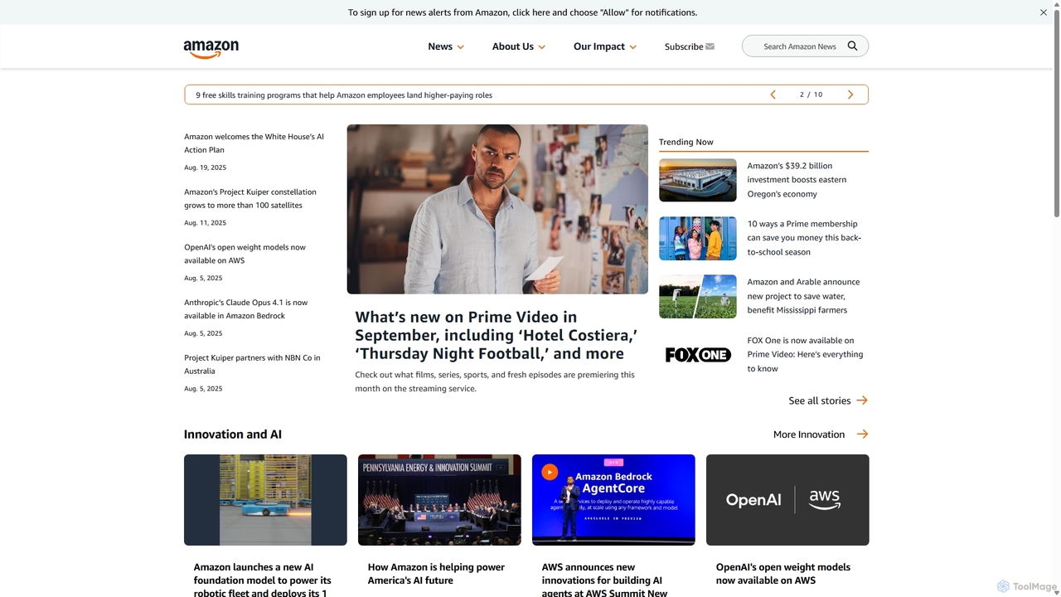Open eastern Oregon investment thumbnail

click(698, 180)
